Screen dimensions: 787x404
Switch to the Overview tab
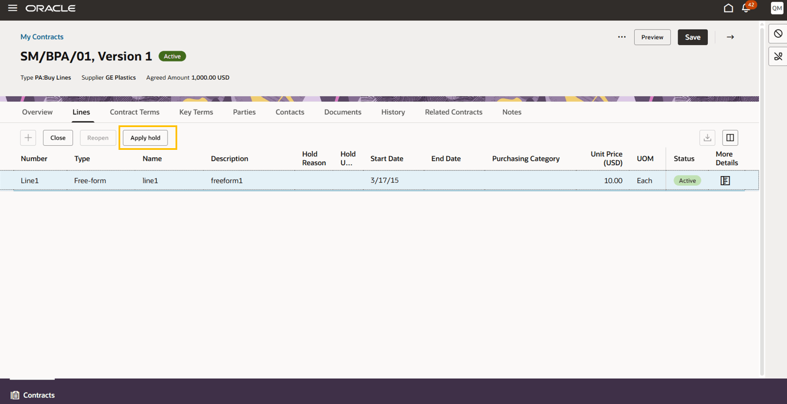[x=37, y=112]
